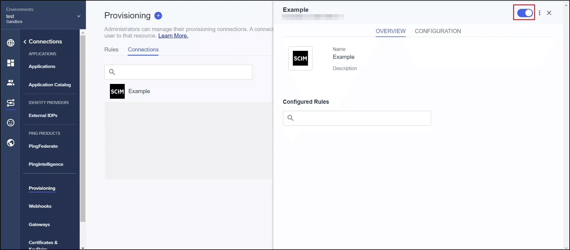570x250 pixels.
Task: Open the globe environment icon in sidebar
Action: (11, 43)
